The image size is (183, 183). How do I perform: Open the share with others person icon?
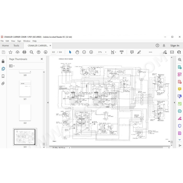pos(179,52)
